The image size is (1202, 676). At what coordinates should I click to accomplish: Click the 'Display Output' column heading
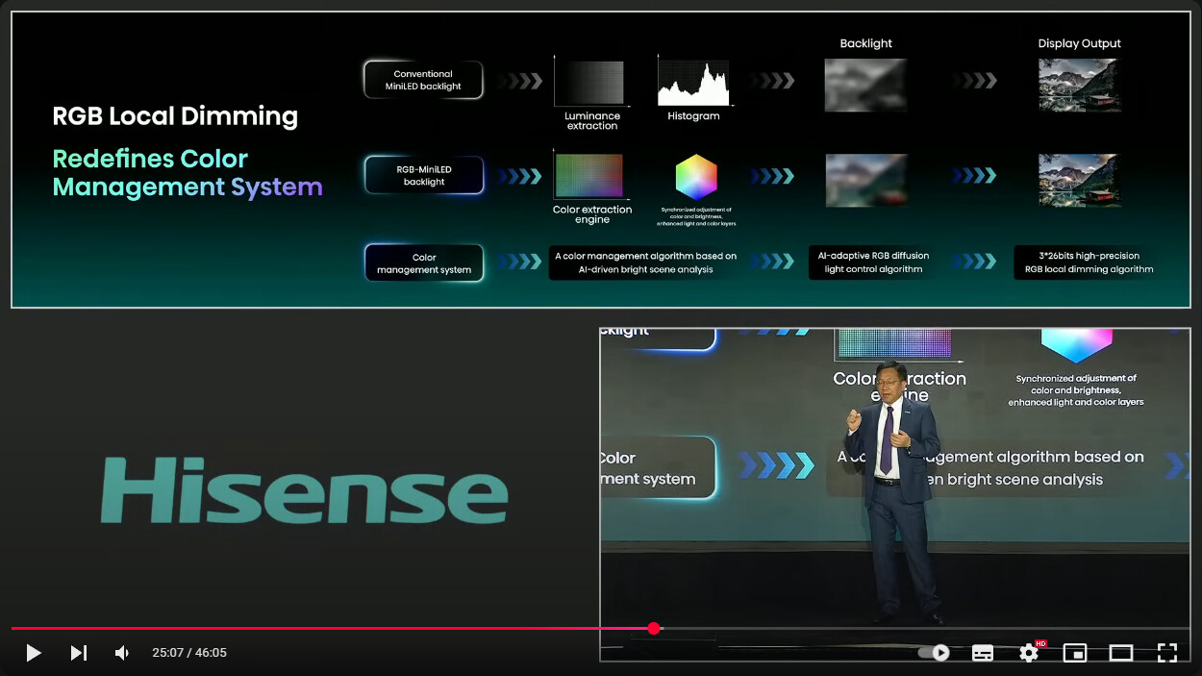click(1080, 43)
